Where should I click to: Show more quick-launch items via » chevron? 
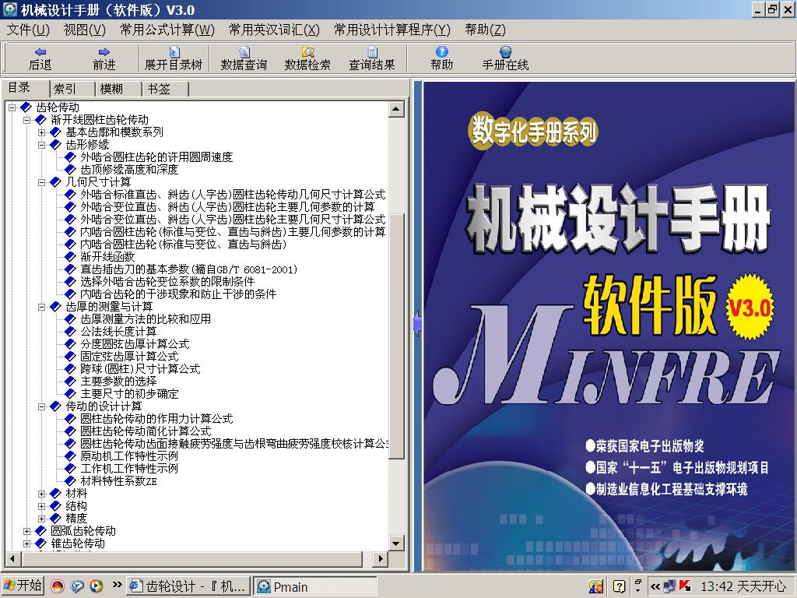point(117,584)
